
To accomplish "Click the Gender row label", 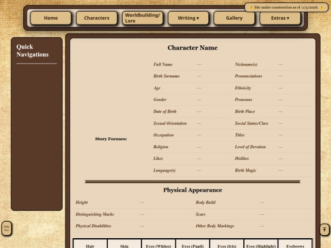I will coord(160,100).
